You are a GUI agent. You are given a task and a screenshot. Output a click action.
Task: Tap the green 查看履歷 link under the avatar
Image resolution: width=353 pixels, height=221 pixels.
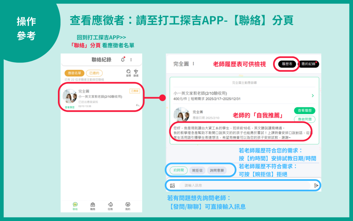70,108
